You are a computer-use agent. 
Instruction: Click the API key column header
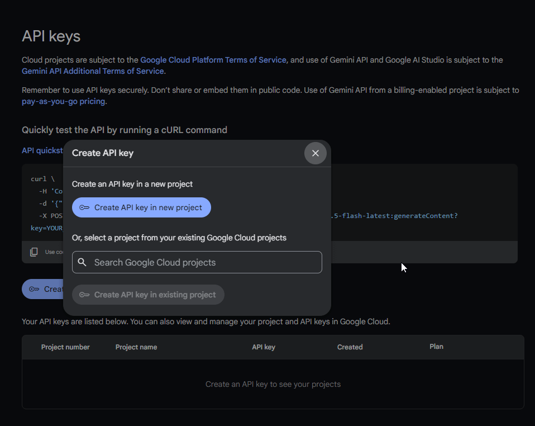coord(263,347)
